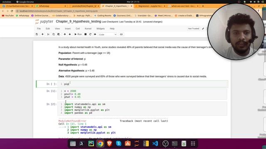Viewport: 266px width, 149px height.
Task: Open the main.py Python bookmark
Action: click(83, 16)
